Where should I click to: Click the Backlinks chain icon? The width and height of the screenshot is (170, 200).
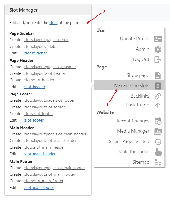point(158,96)
